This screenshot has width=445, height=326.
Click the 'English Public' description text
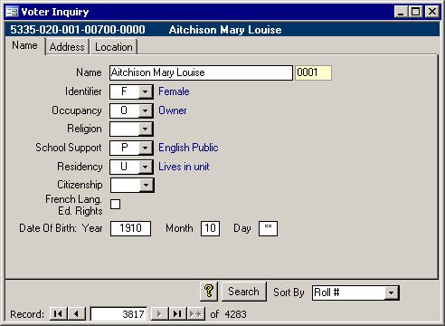click(188, 148)
